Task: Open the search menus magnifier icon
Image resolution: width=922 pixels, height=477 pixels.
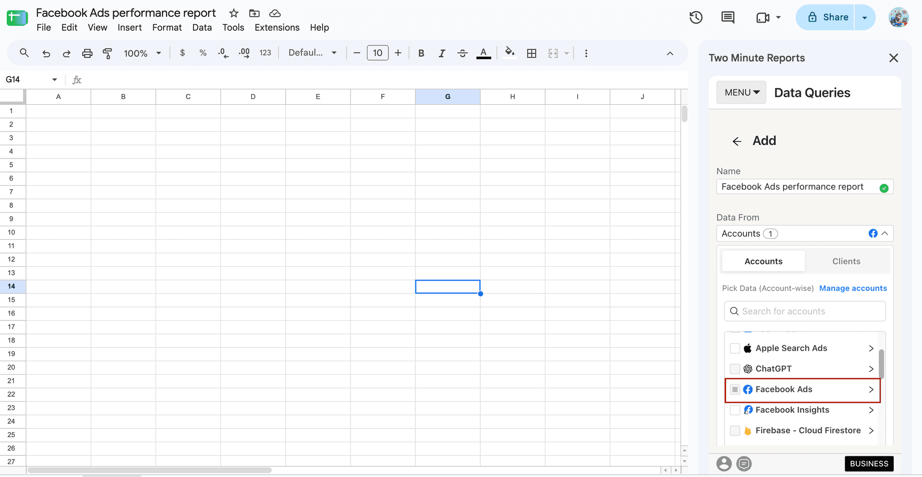Action: click(24, 53)
